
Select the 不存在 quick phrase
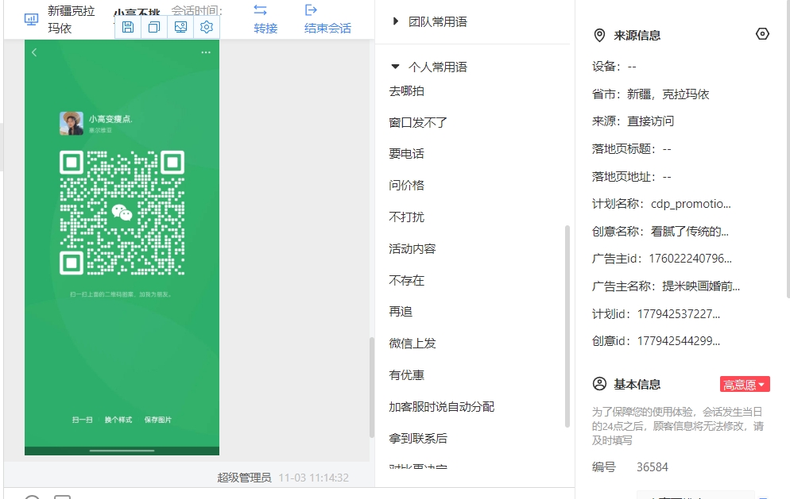(x=407, y=280)
